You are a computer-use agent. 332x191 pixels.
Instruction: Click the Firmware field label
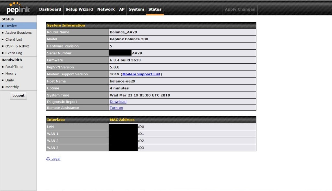55,60
